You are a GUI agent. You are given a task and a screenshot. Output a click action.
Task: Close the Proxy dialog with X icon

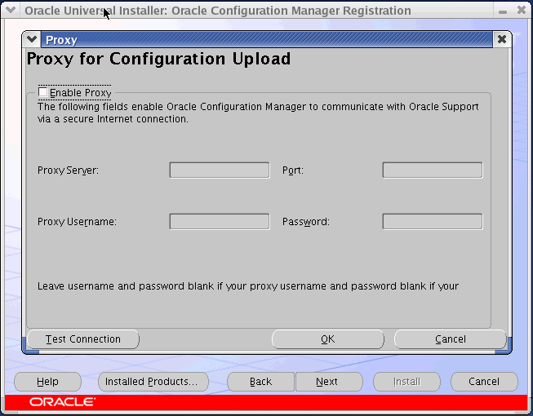pos(501,39)
